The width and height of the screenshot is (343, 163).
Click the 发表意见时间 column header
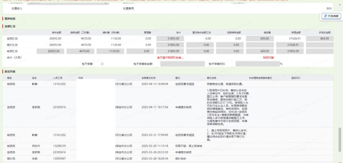click(148, 78)
